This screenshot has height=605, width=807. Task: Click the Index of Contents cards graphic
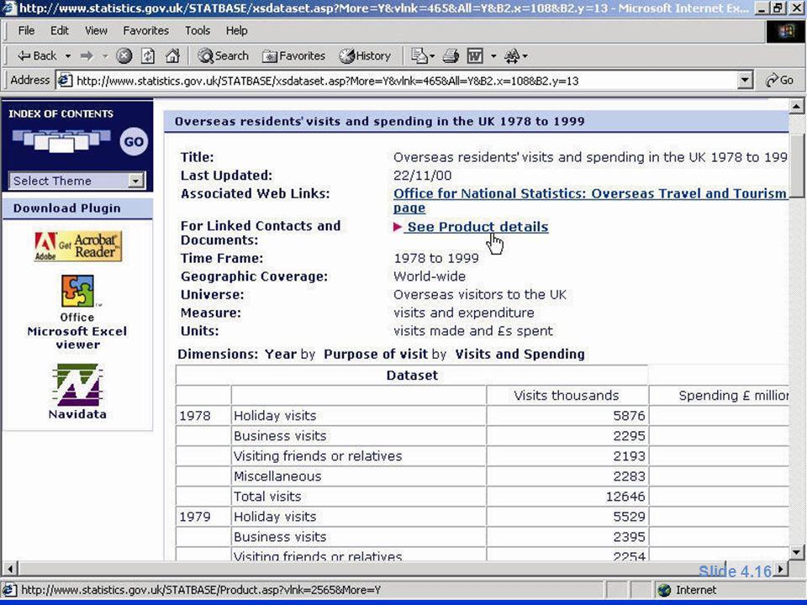click(x=61, y=140)
